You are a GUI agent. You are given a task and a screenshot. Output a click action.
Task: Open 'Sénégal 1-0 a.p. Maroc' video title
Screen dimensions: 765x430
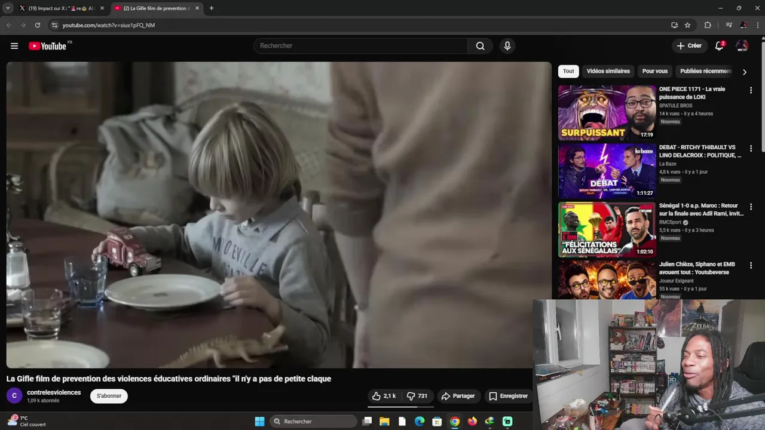701,210
